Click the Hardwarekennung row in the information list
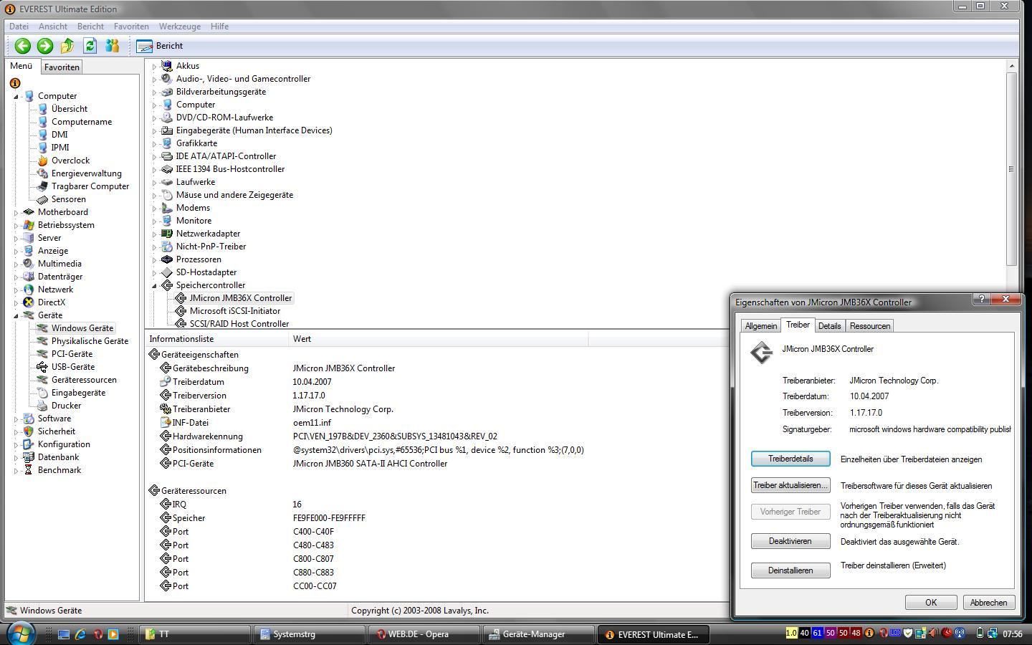The height and width of the screenshot is (645, 1032). pos(437,436)
